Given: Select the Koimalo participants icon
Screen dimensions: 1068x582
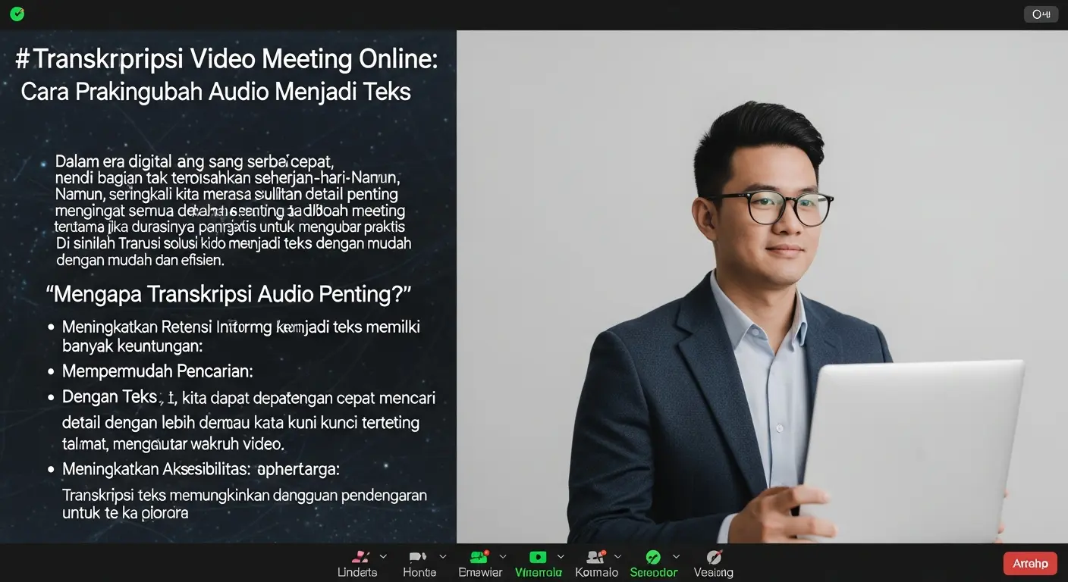Looking at the screenshot, I should click(x=595, y=558).
